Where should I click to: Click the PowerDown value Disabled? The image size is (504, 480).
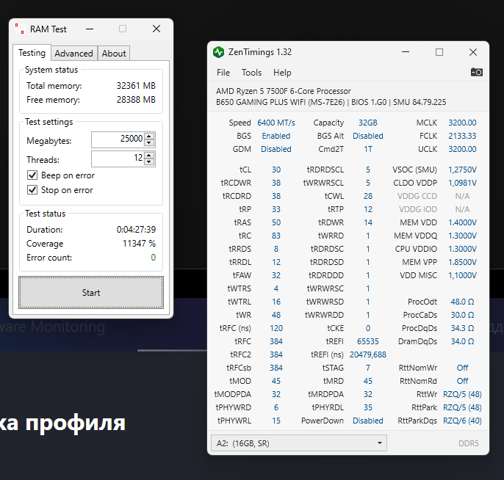[367, 421]
